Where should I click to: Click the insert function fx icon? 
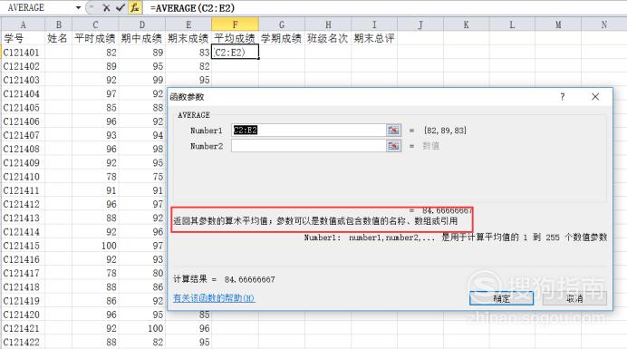pos(135,7)
